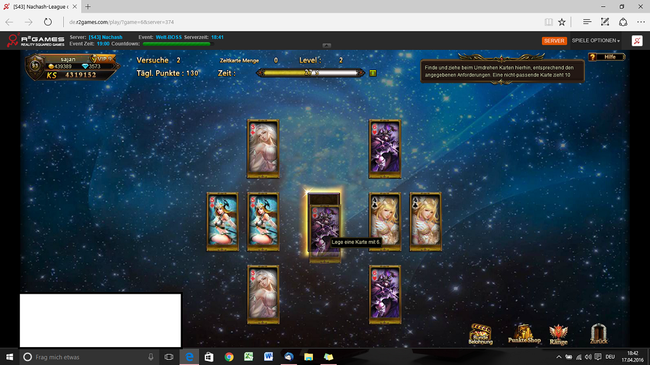Click the orange SERVER button
The width and height of the screenshot is (650, 365).
click(x=554, y=41)
